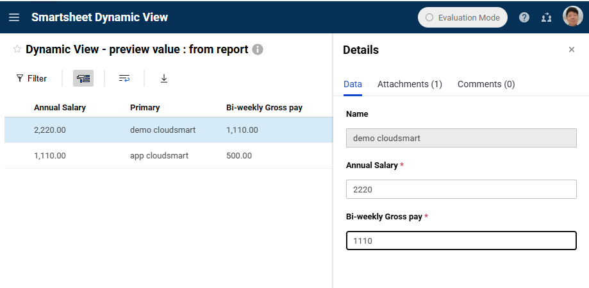Toggle the wrap text icon

pyautogui.click(x=124, y=78)
